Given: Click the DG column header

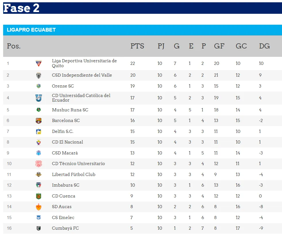Looking at the screenshot, I should [x=264, y=46].
